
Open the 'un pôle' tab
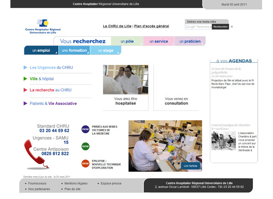coord(127,41)
